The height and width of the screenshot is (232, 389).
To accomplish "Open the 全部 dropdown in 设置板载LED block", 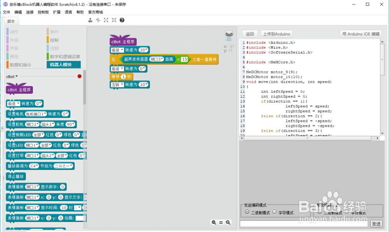I will pyautogui.click(x=39, y=135).
